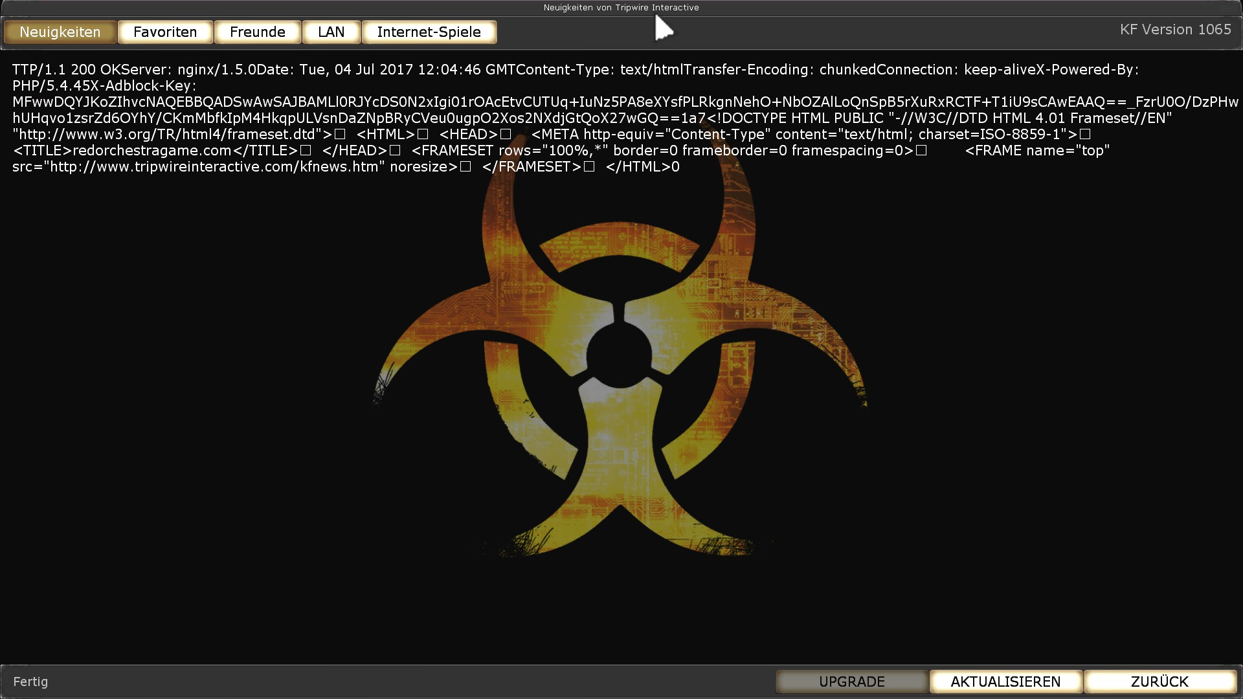Image resolution: width=1243 pixels, height=699 pixels.
Task: Click ZURÜCK to go back
Action: [x=1160, y=682]
